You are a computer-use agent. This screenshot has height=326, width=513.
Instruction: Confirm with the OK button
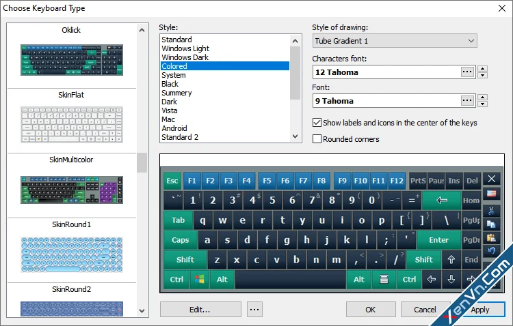[x=371, y=310]
